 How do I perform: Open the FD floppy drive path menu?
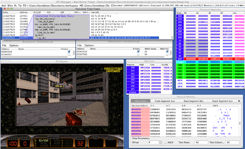tap(50, 5)
